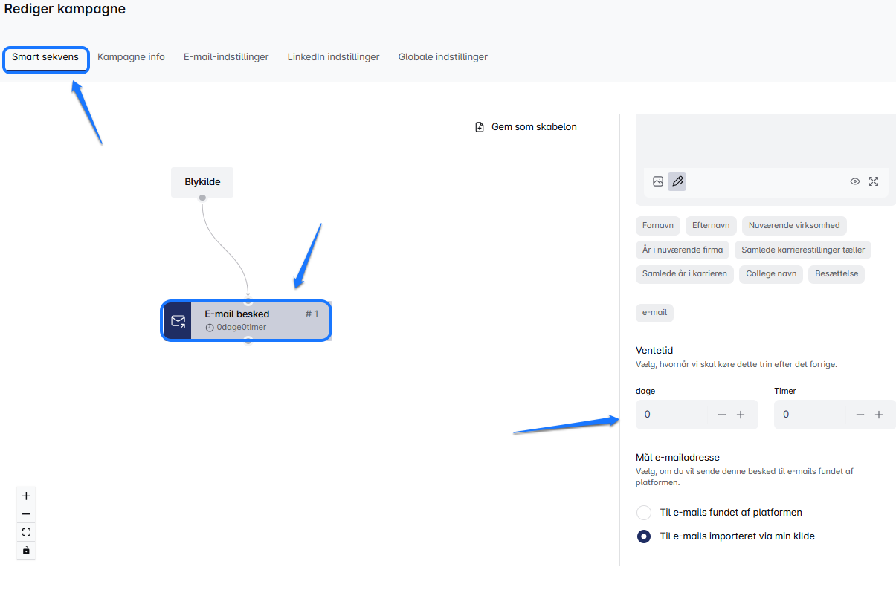The width and height of the screenshot is (896, 590).
Task: Increase the dage wait value
Action: (741, 415)
